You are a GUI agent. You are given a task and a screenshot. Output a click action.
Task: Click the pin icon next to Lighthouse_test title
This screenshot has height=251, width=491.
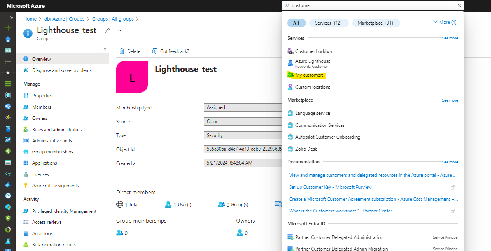pos(107,30)
